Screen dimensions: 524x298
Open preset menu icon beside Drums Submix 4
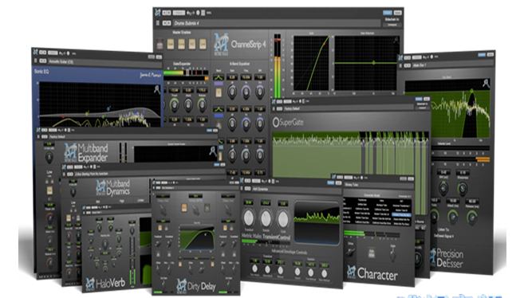158,23
